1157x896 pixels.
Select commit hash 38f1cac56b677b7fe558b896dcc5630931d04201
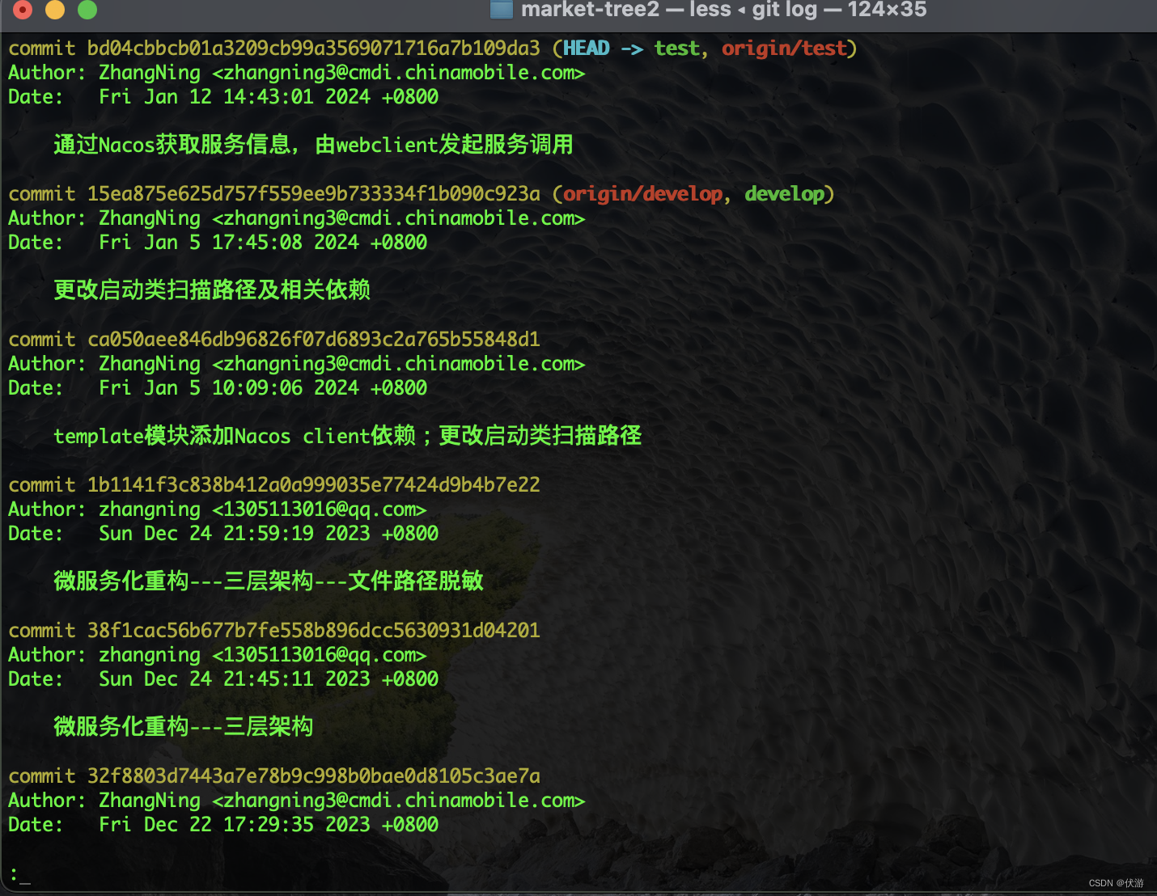(x=314, y=631)
